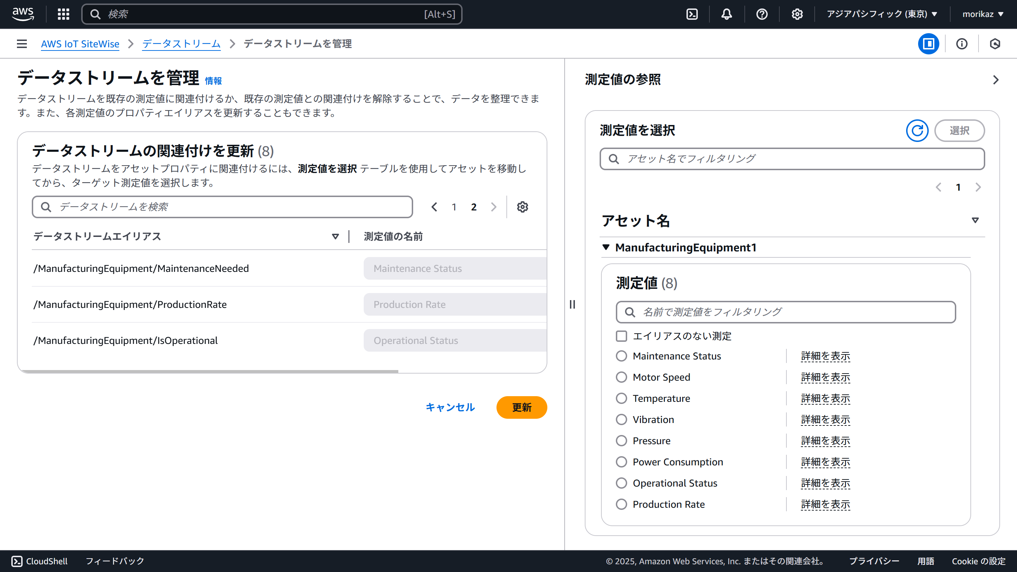This screenshot has width=1017, height=572.
Task: Open the services grid menu
Action: 64,14
